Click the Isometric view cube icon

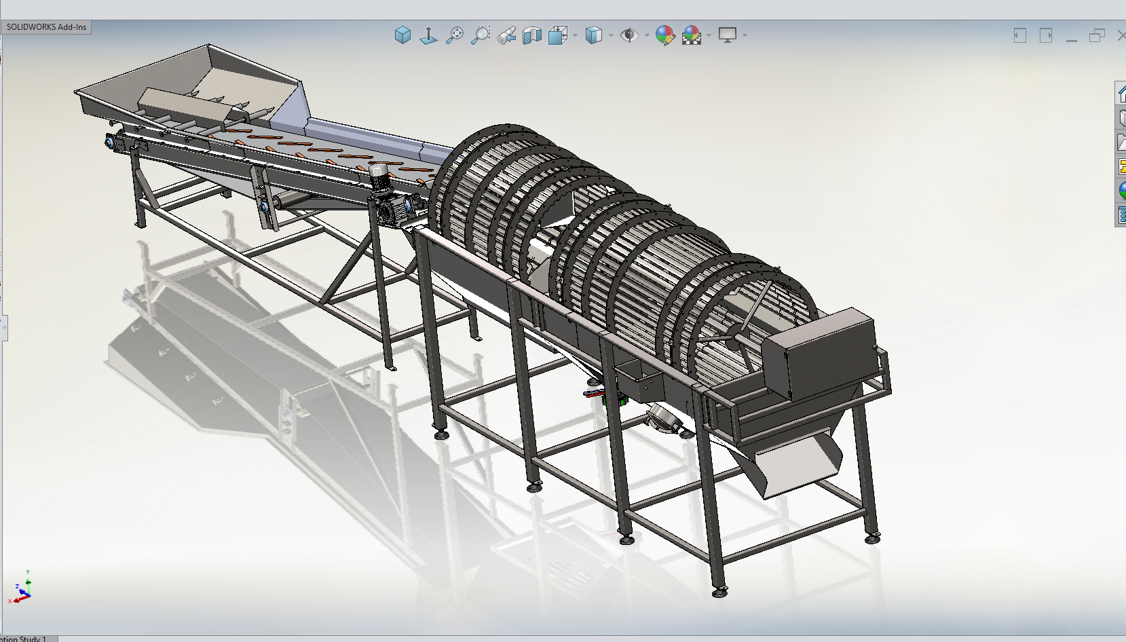point(402,35)
